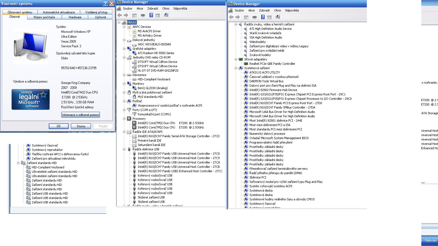
Task: Switch to the Obnovení systému tab
Action: click(20, 12)
